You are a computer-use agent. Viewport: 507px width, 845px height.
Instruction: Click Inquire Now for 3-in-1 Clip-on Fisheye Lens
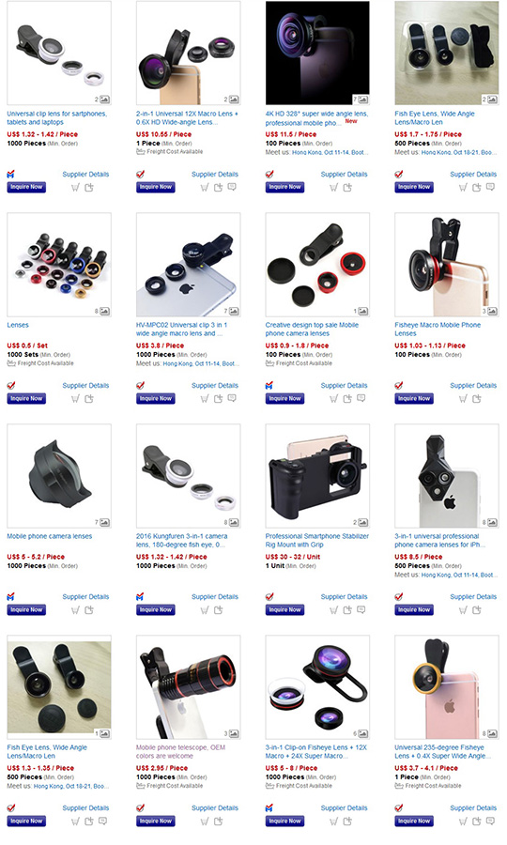pyautogui.click(x=285, y=822)
